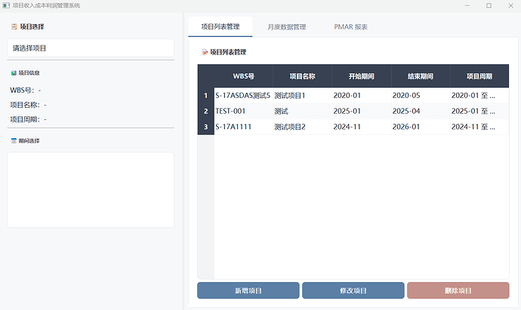Click the 项目选择 clipboard icon

[x=14, y=26]
